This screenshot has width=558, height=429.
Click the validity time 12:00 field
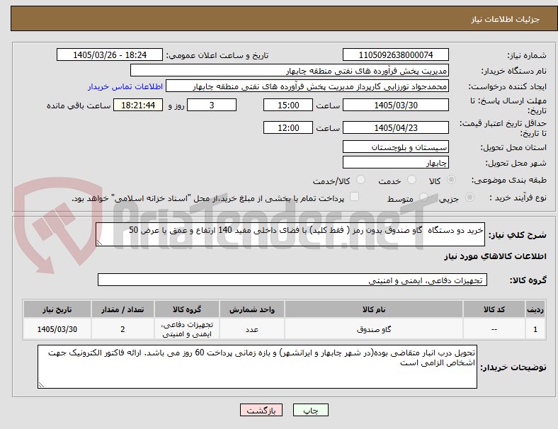[x=288, y=127]
